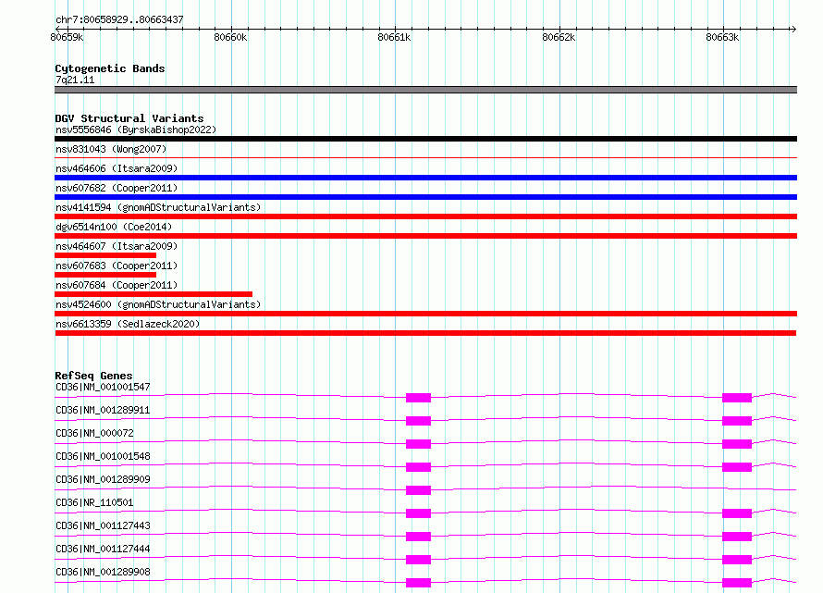Viewport: 823px width, 593px height.
Task: Click the red nsv6613359 variant bar
Action: point(425,333)
